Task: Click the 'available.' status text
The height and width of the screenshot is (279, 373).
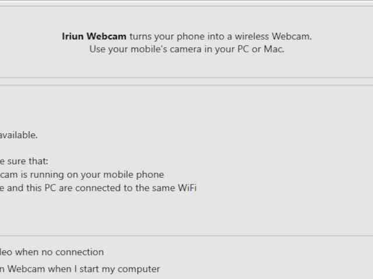Action: pyautogui.click(x=19, y=135)
